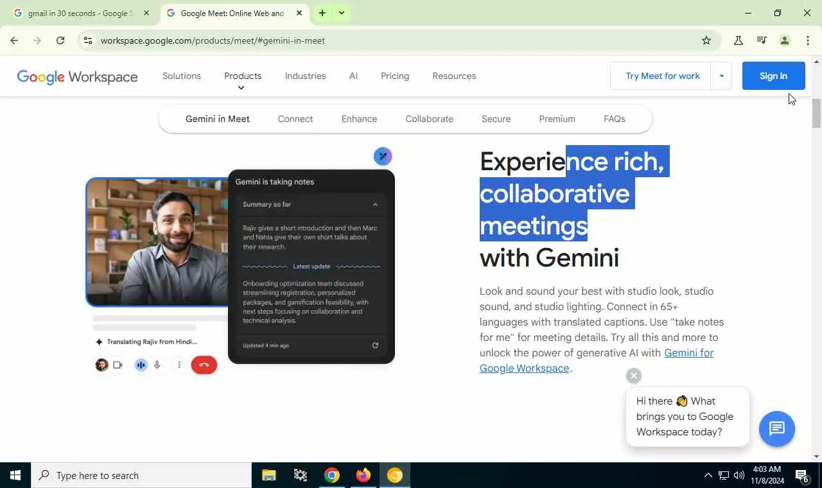Click the blue audio wave icon
The image size is (822, 488).
[x=141, y=365]
